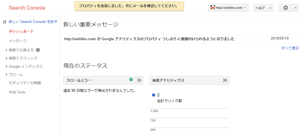The width and height of the screenshot is (305, 133).
Task: Expand the Google インデックス section
Action: click(x=7, y=67)
